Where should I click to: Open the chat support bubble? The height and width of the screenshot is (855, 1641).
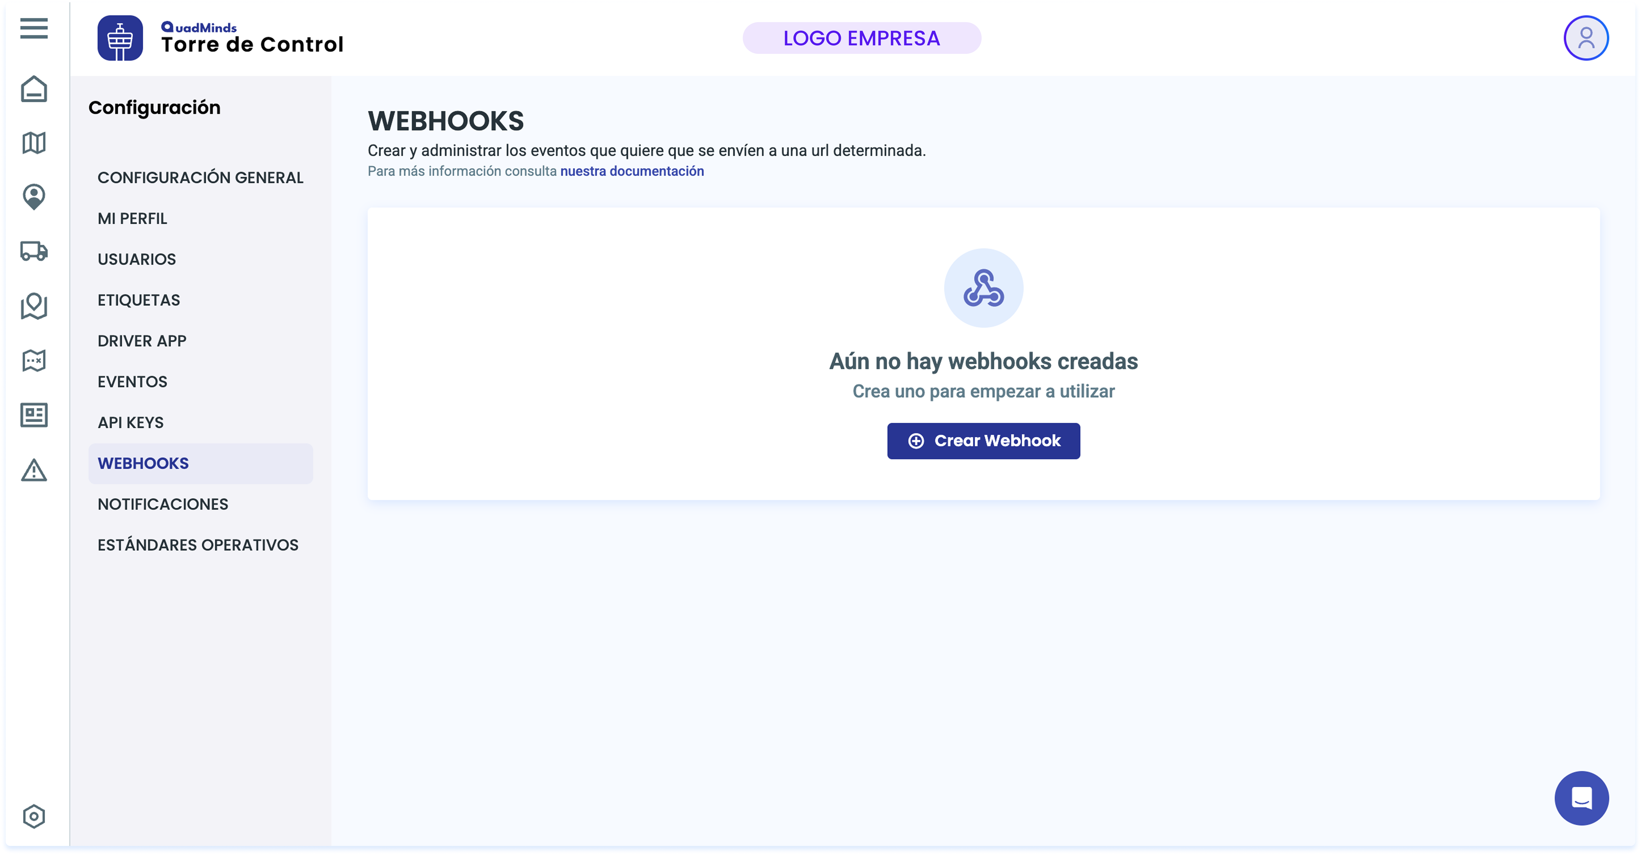click(x=1581, y=798)
